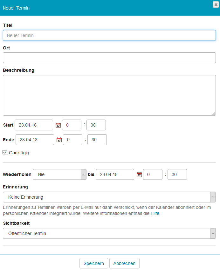Screen dimensions: 220x271
Task: Close the Neuer Termin dialog
Action: (x=215, y=4)
